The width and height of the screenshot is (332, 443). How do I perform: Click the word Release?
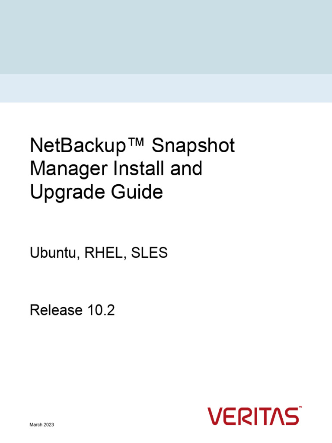(x=56, y=310)
